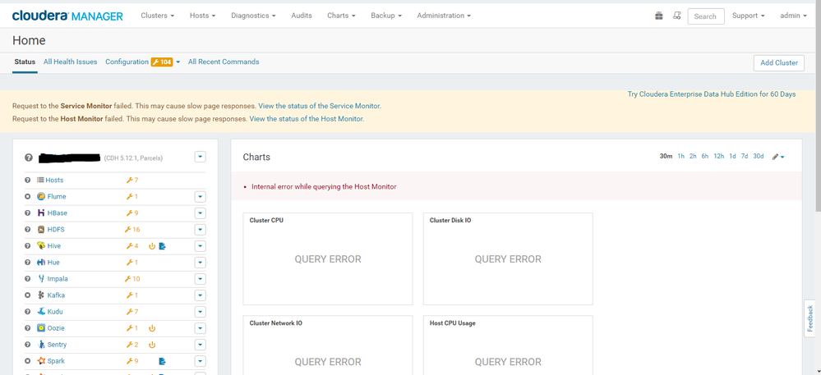The image size is (821, 375).
Task: Click the Kudu service icon
Action: coord(41,312)
